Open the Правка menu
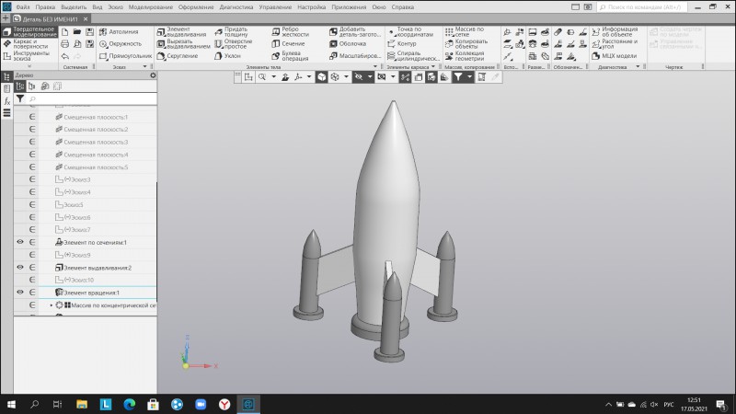 click(45, 7)
